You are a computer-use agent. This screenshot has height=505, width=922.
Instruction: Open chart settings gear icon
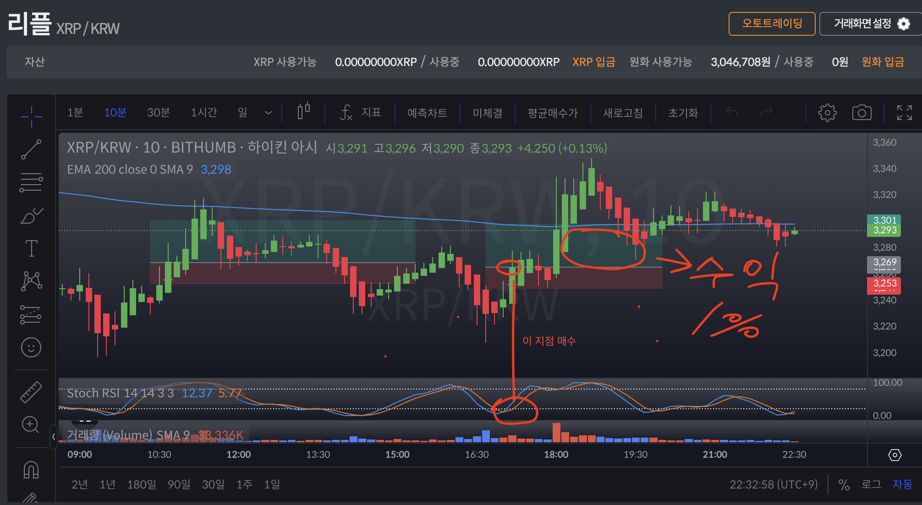(x=827, y=112)
